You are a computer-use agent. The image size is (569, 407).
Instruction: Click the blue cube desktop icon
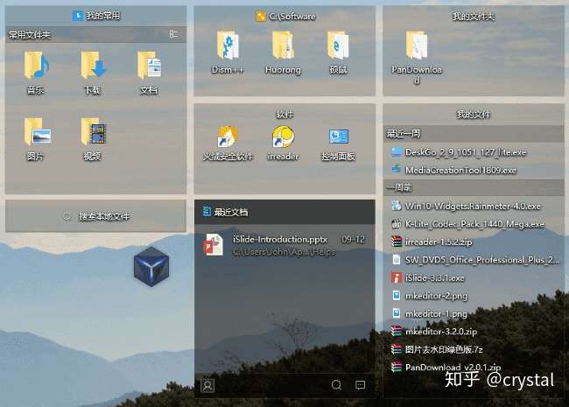[x=151, y=266]
